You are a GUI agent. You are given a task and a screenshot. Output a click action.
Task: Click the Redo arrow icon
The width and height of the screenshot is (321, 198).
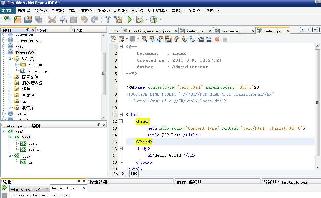pos(94,20)
